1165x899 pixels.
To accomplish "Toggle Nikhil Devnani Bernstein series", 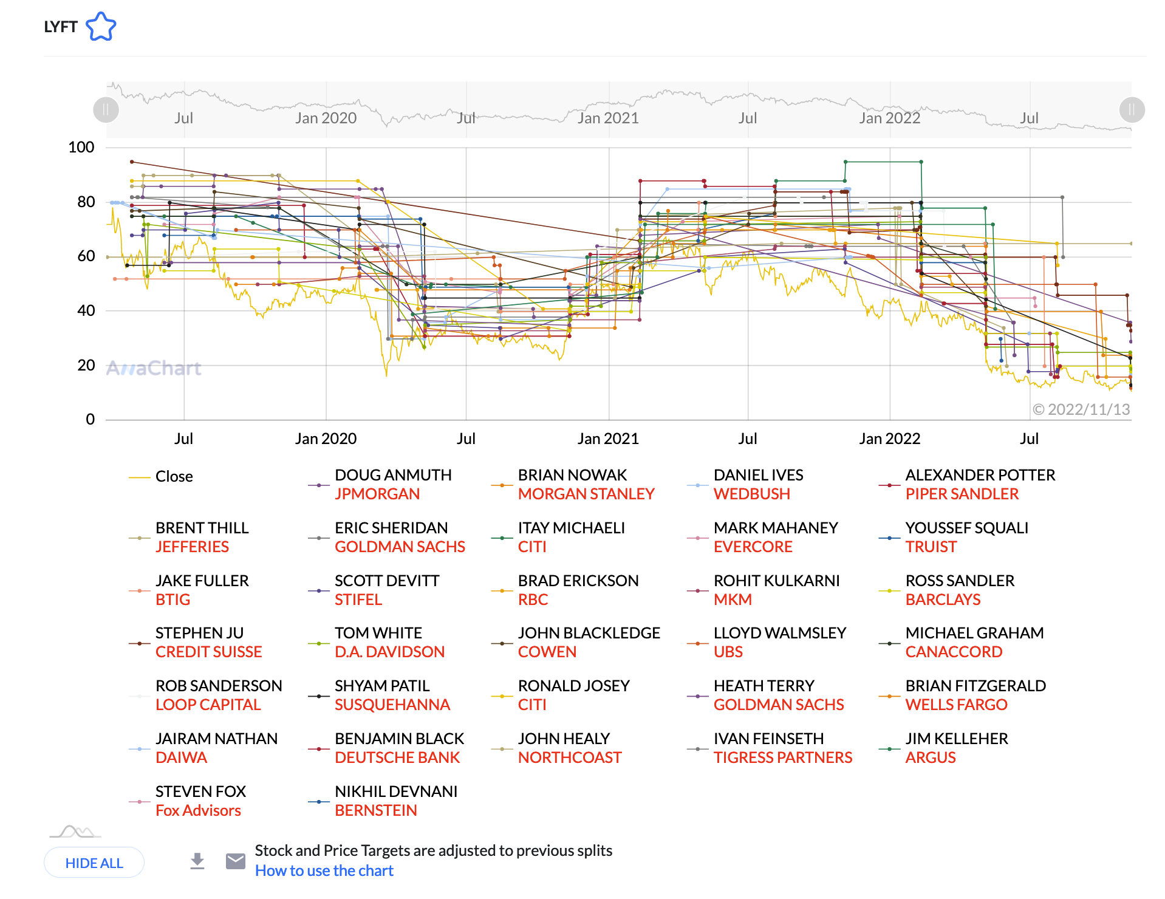I will coord(383,801).
